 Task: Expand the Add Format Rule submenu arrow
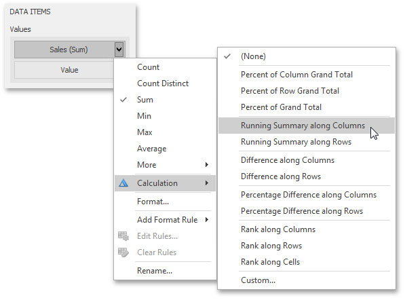[207, 220]
